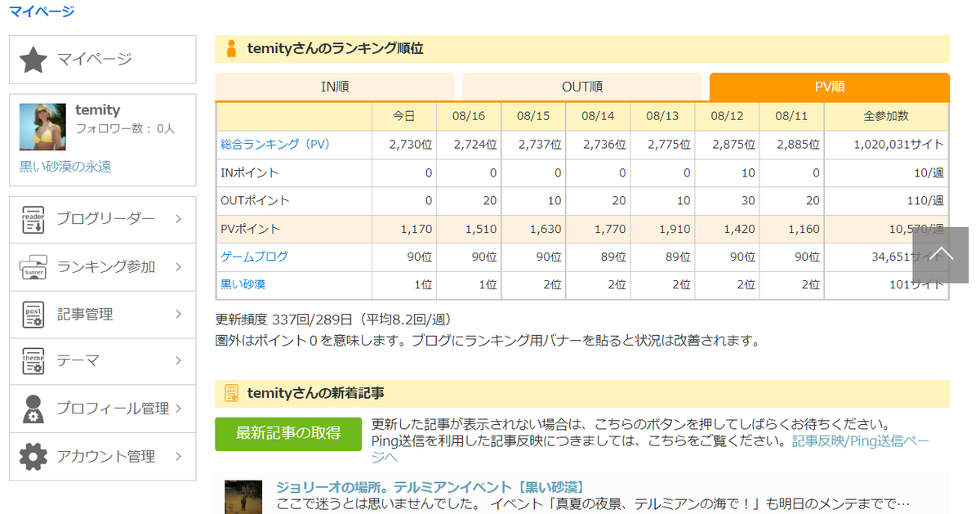Open the マイページ breadcrumb link
980x514 pixels.
pos(42,11)
